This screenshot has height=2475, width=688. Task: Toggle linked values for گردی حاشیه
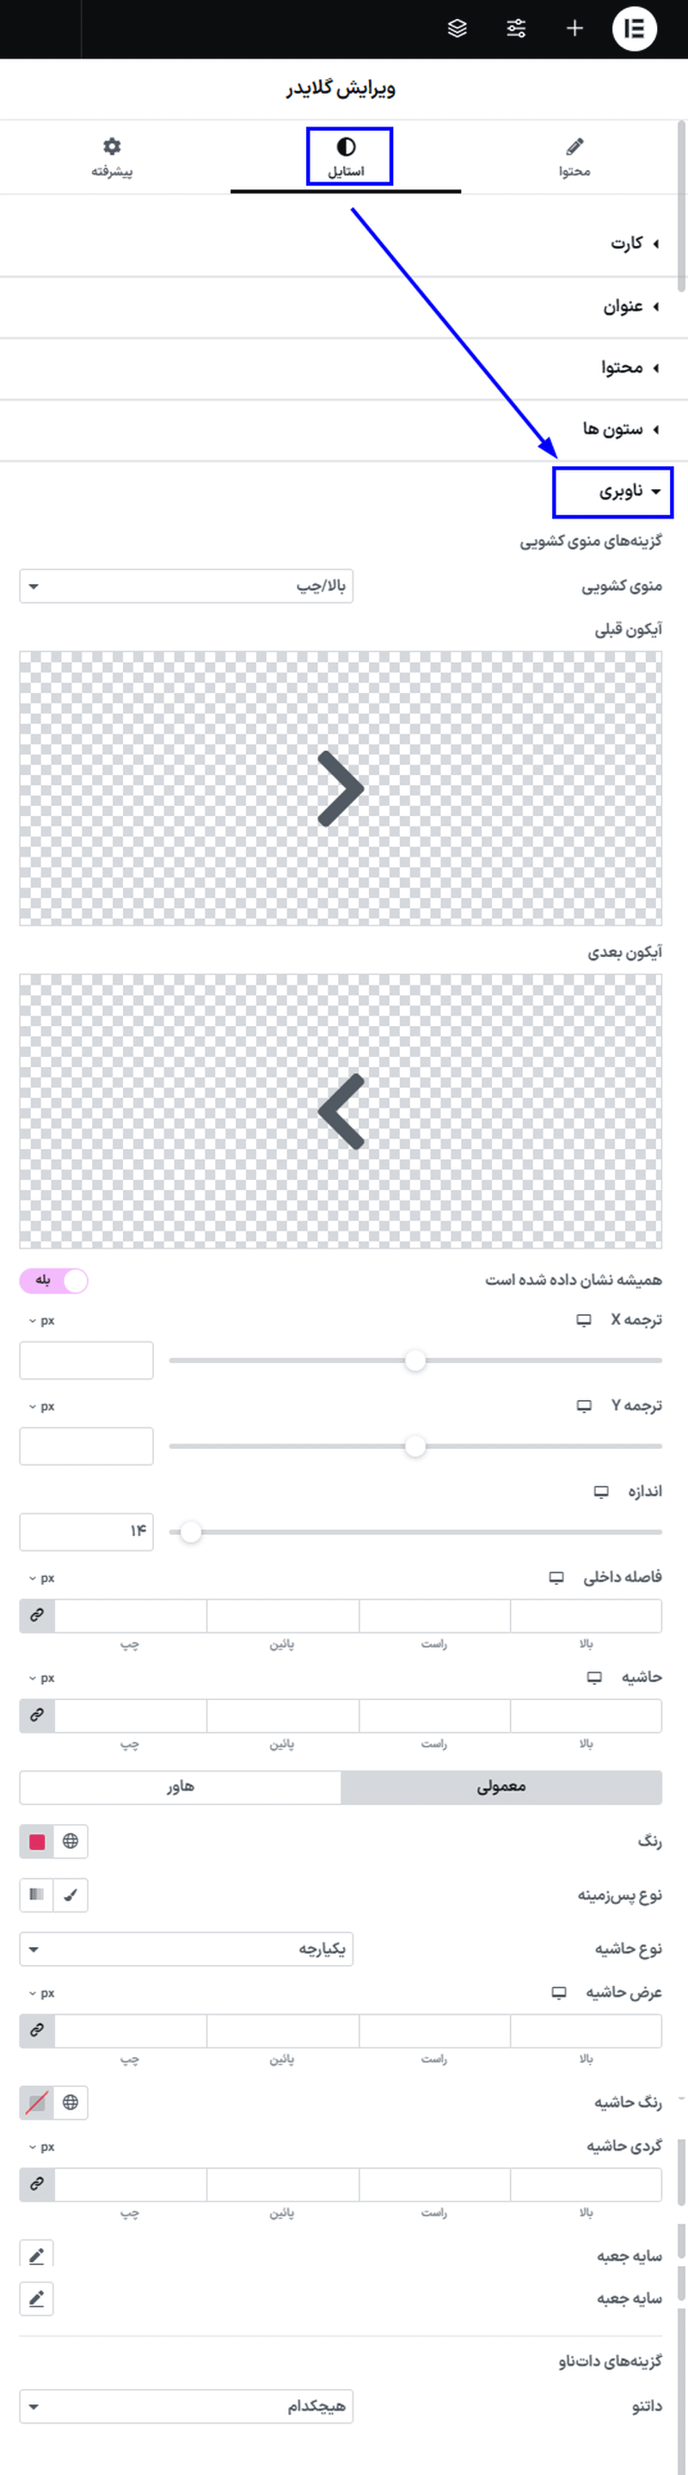pos(36,2183)
